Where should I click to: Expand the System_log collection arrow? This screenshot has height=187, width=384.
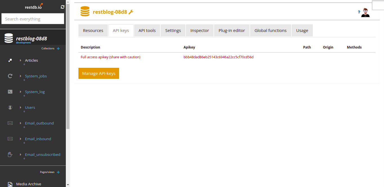coord(21,92)
